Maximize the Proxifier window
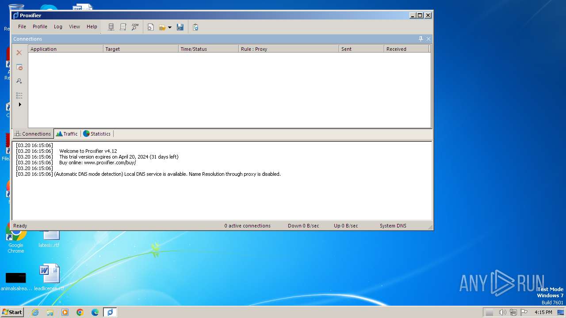The height and width of the screenshot is (318, 566). coord(420,15)
